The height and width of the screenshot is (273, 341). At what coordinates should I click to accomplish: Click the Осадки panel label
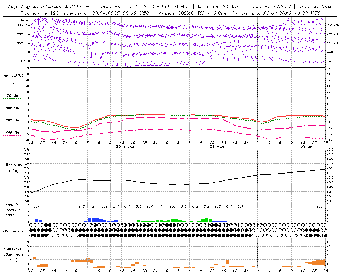coord(14,210)
